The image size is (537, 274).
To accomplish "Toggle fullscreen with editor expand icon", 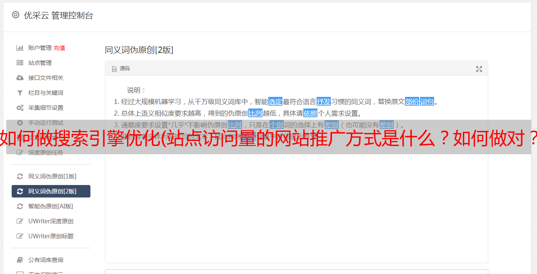I will tap(479, 69).
